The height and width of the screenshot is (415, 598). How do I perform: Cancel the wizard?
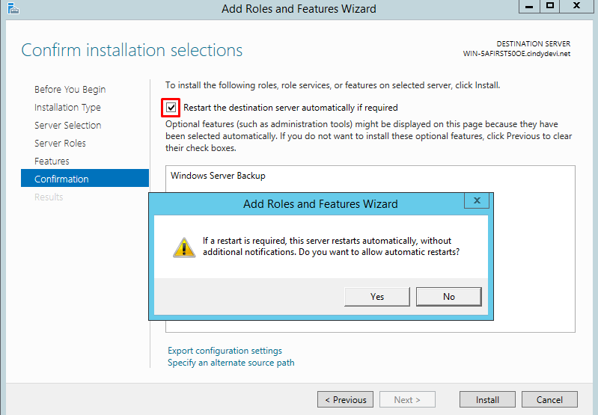[x=549, y=400]
